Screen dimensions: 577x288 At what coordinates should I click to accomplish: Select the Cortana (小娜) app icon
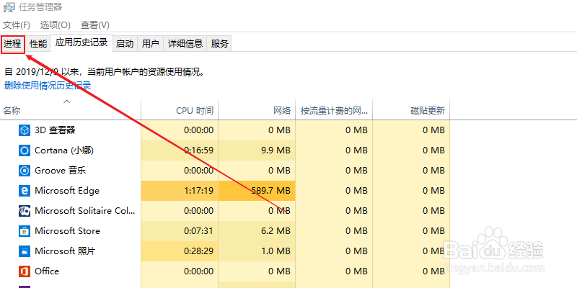click(25, 150)
